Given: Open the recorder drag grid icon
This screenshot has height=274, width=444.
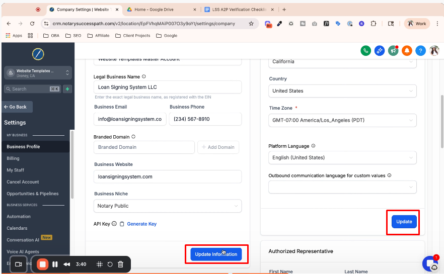Looking at the screenshot, I should (99, 264).
